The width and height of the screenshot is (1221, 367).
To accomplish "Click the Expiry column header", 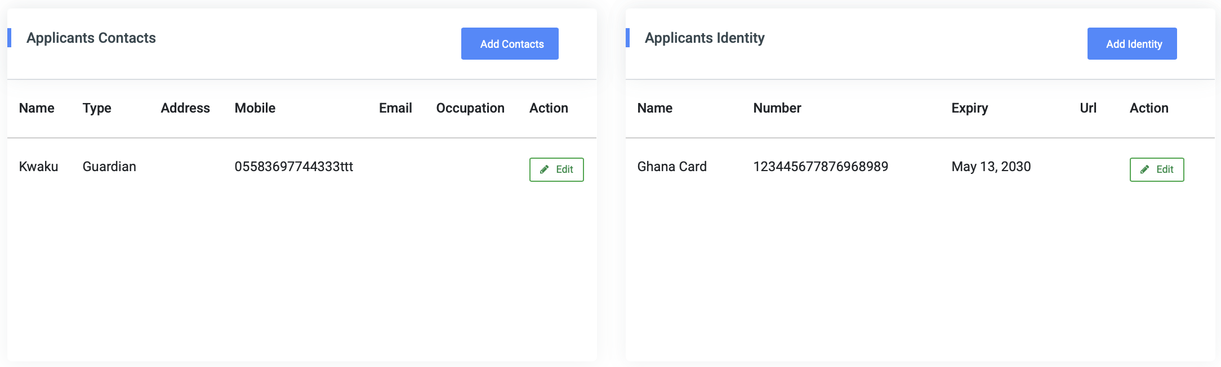I will click(x=970, y=108).
